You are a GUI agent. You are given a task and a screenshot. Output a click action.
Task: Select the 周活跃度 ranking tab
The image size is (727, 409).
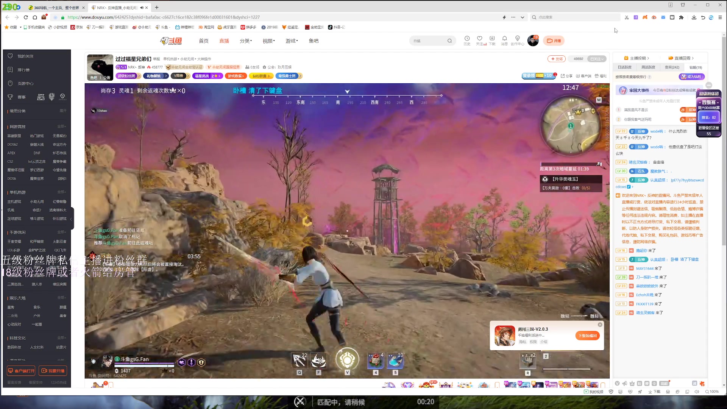click(648, 67)
